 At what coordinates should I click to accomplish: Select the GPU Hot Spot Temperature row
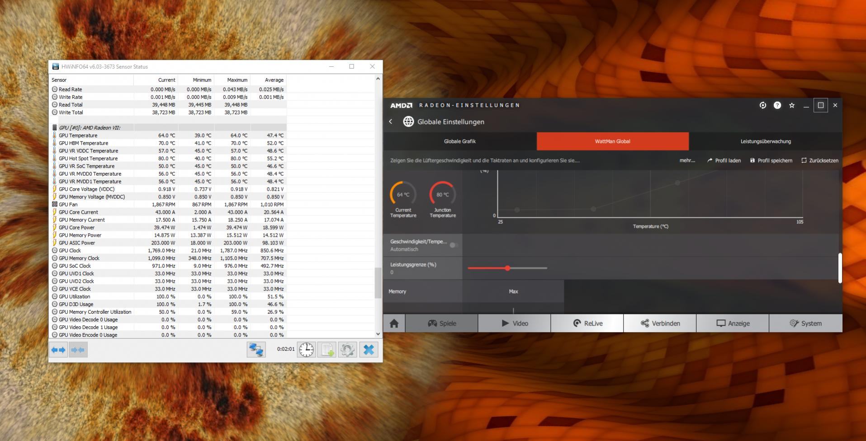point(168,158)
